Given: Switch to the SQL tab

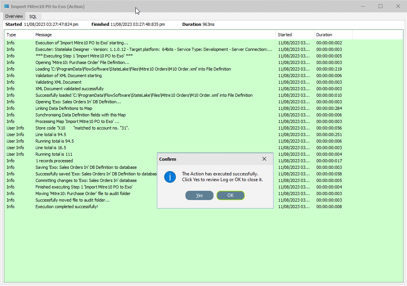Looking at the screenshot, I should (x=33, y=16).
